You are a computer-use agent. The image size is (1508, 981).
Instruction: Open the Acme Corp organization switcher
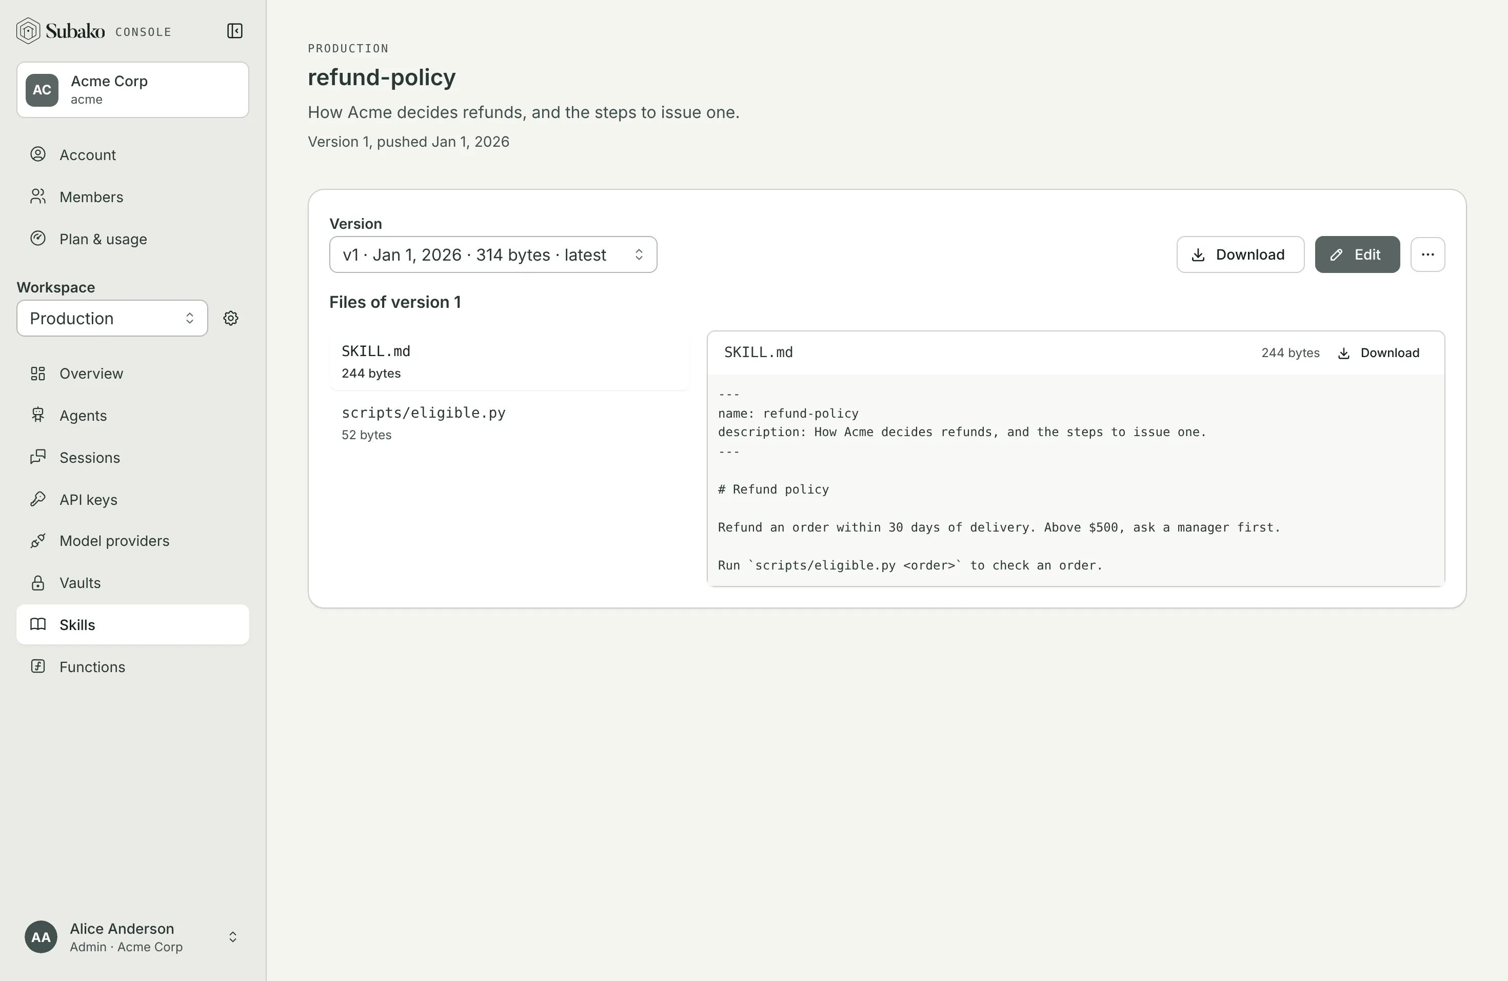[132, 89]
